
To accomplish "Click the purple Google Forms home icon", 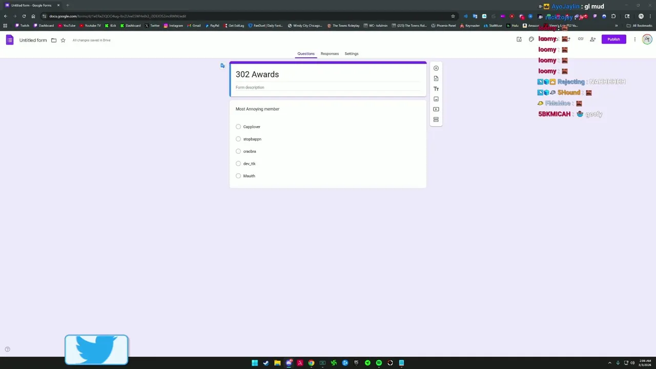I will pyautogui.click(x=10, y=40).
